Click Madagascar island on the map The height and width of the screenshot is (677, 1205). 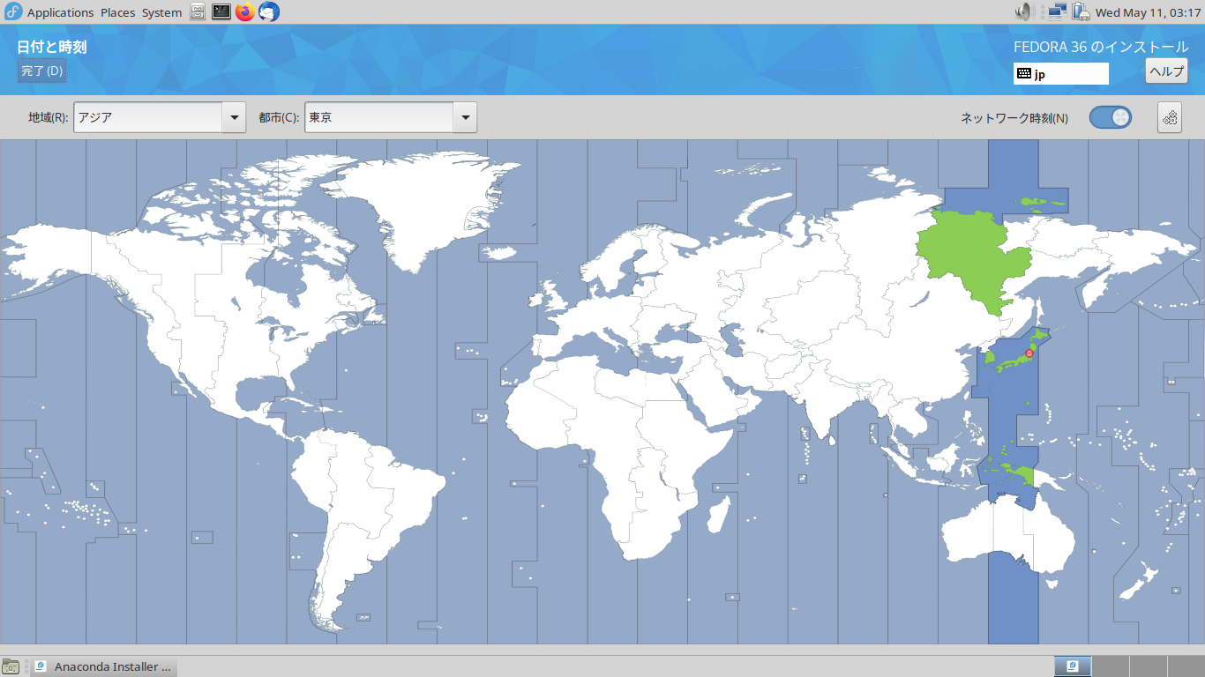[x=719, y=513]
